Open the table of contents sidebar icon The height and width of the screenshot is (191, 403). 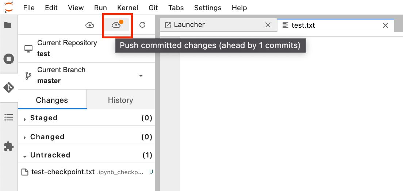8,117
